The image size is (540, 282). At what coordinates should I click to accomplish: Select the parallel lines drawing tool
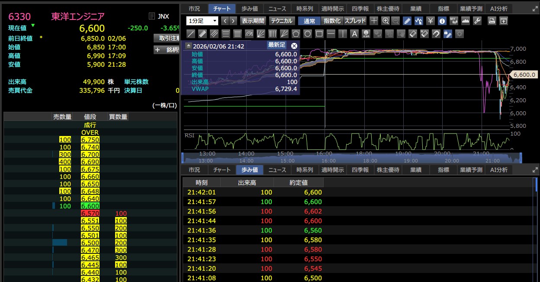(x=214, y=33)
